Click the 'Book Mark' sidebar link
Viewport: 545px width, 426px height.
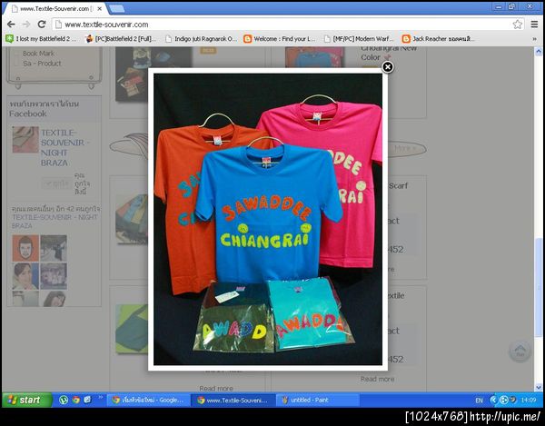coord(38,54)
